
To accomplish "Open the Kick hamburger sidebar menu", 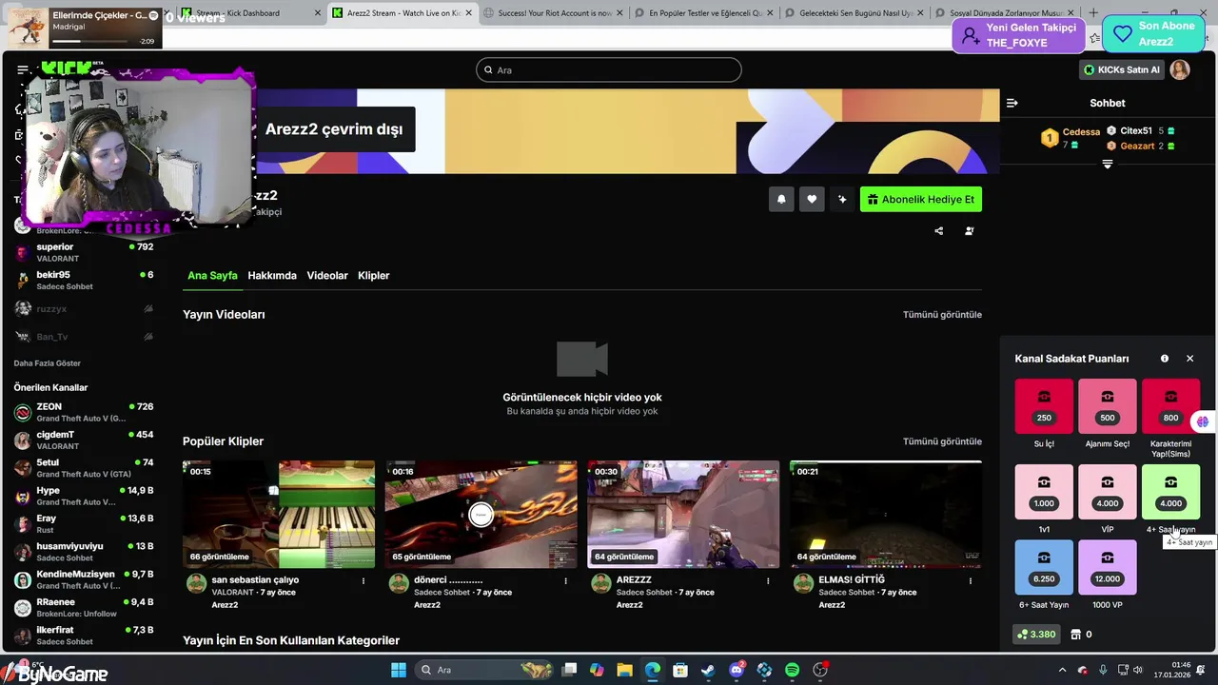I will (x=23, y=69).
